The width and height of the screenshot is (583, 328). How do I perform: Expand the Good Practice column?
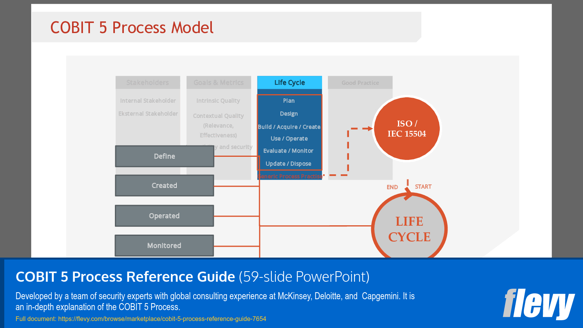360,82
